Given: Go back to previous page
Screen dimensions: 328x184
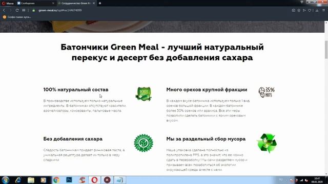Looking at the screenshot, I should pos(4,10).
